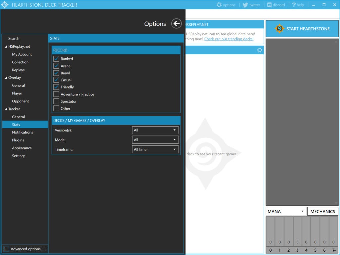The image size is (340, 255).
Task: Open help from the title bar
Action: pos(298,5)
